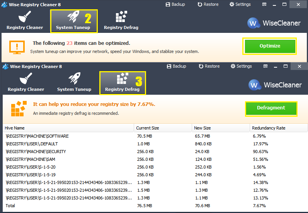This screenshot has height=213, width=308.
Task: Click the 24.0 KB new size value
Action: coord(202,152)
